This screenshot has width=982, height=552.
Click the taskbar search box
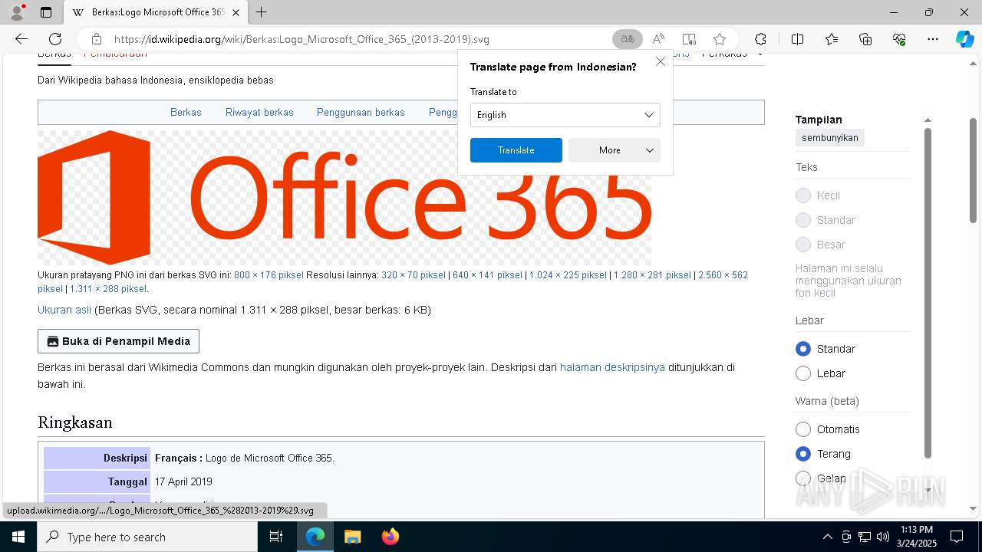(x=147, y=537)
